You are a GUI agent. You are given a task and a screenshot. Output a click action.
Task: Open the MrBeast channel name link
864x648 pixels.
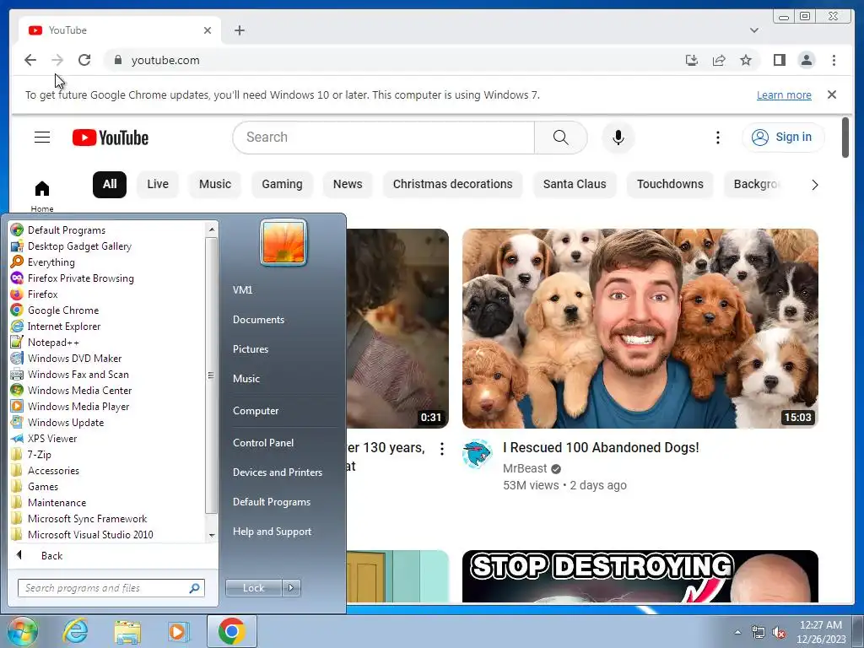(525, 468)
